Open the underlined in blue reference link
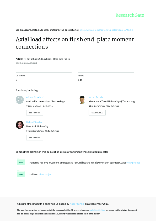This screenshot has height=221, width=156. point(97,210)
